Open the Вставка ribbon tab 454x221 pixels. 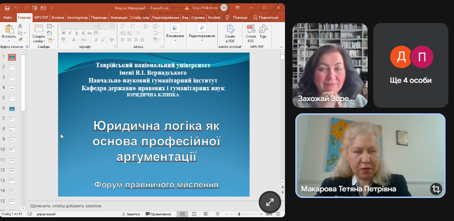point(58,17)
